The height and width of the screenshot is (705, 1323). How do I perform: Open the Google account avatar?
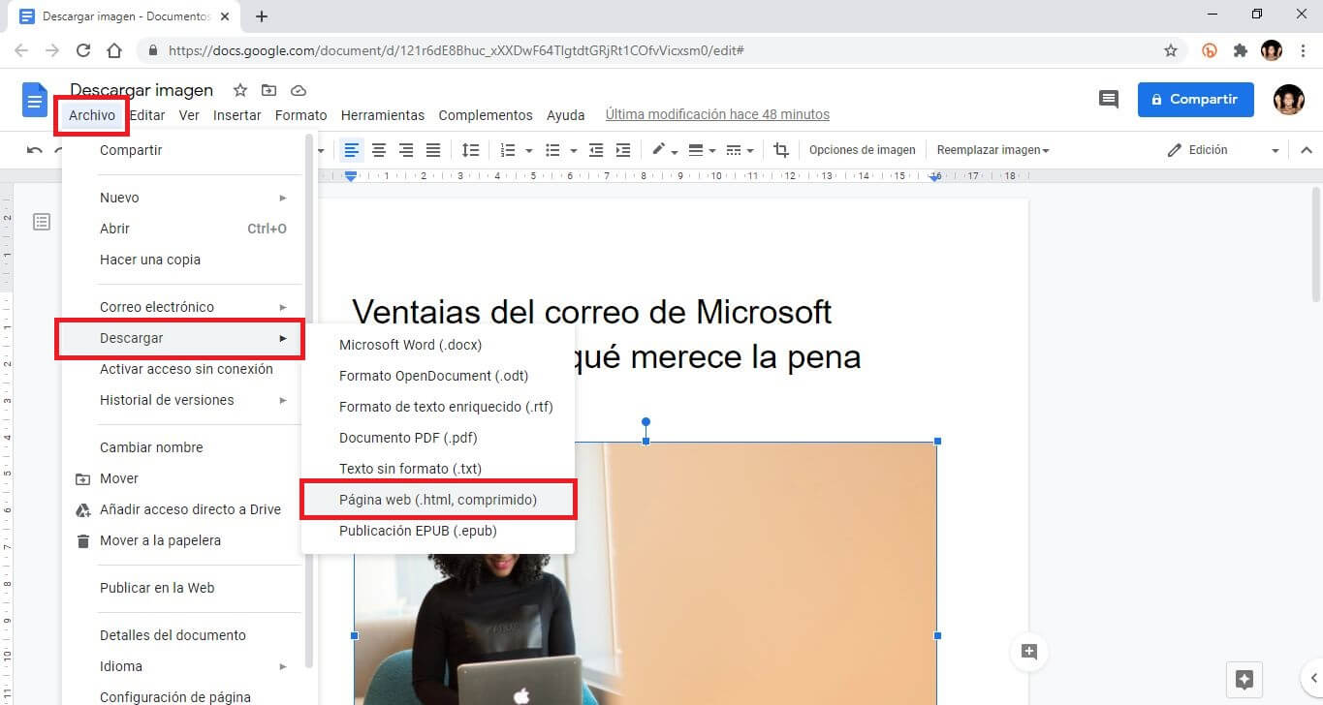pyautogui.click(x=1289, y=99)
